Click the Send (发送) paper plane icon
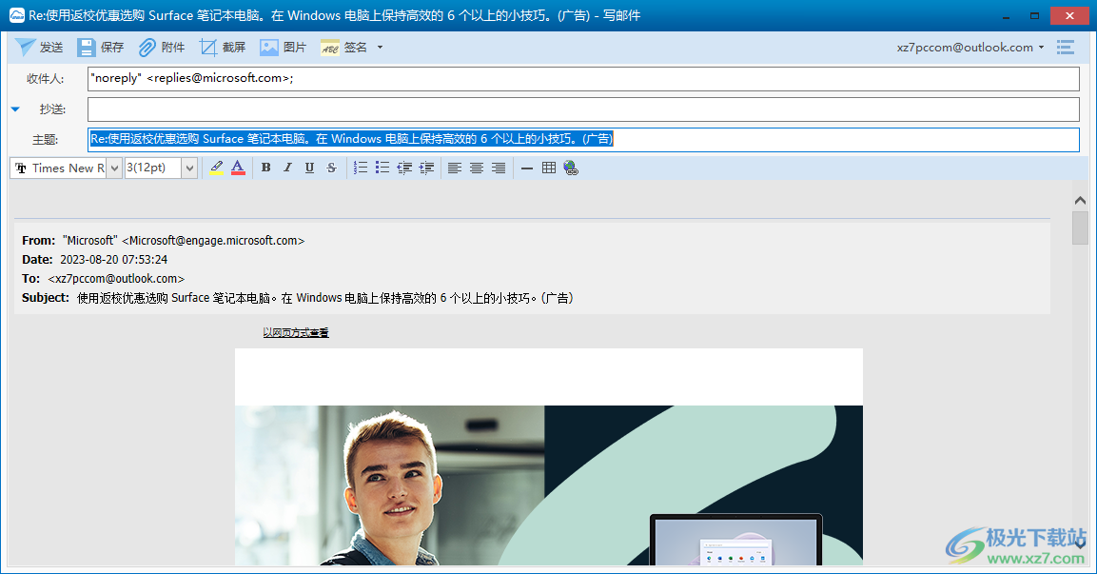 tap(26, 48)
